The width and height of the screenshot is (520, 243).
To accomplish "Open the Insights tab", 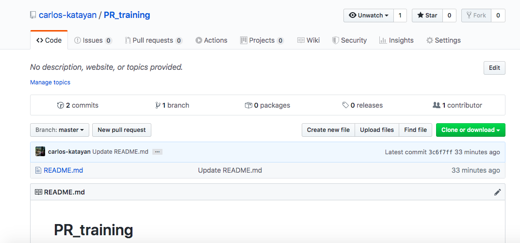I will coord(396,40).
